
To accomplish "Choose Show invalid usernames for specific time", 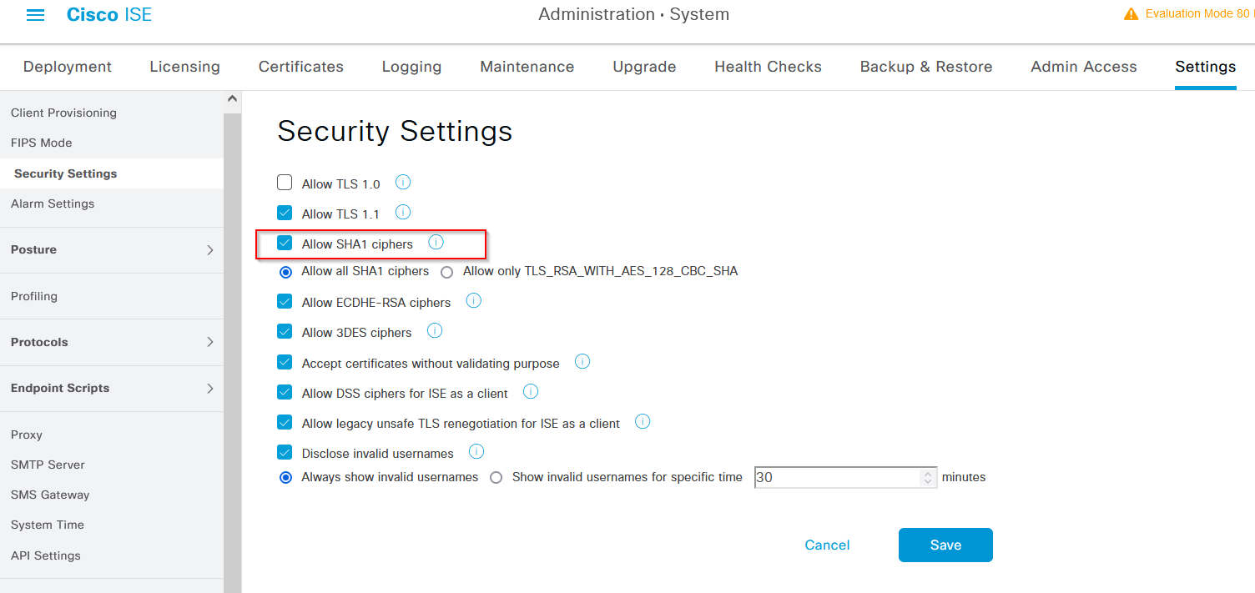I will point(496,478).
